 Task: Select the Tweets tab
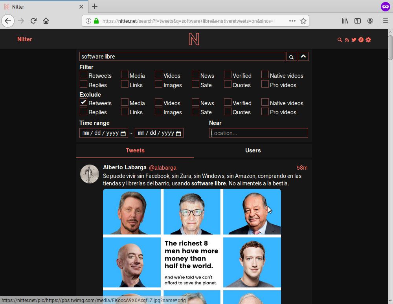click(x=135, y=150)
